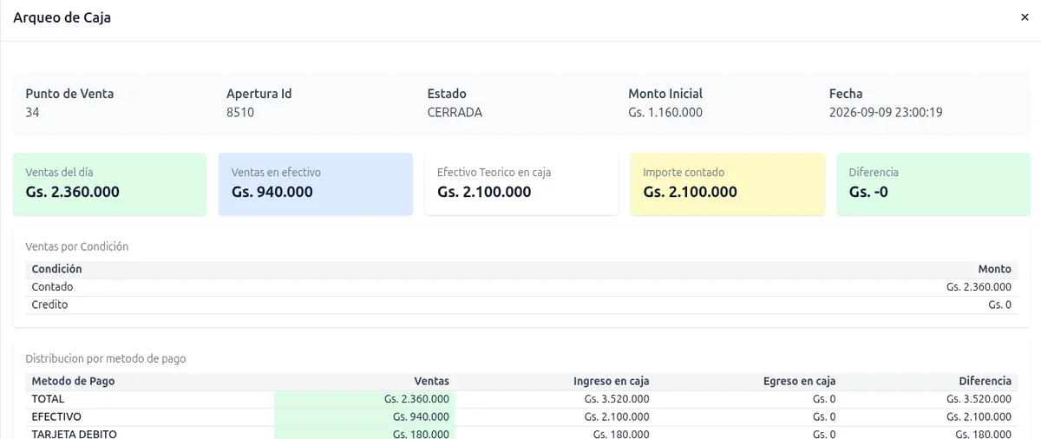This screenshot has width=1041, height=439.
Task: Click the Egreso en caja column header
Action: pos(799,381)
